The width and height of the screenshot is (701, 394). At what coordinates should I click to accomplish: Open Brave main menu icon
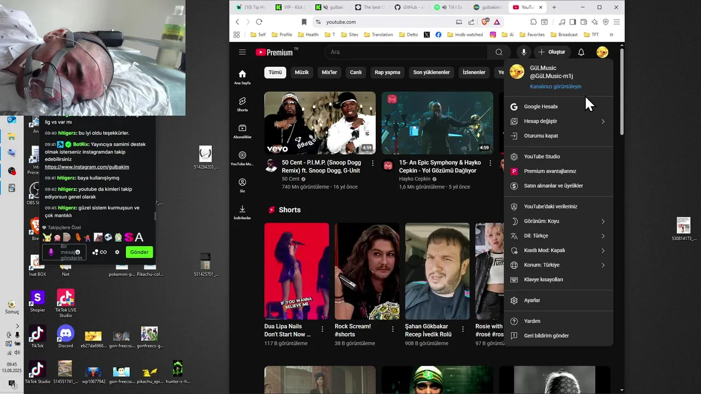coord(617,22)
